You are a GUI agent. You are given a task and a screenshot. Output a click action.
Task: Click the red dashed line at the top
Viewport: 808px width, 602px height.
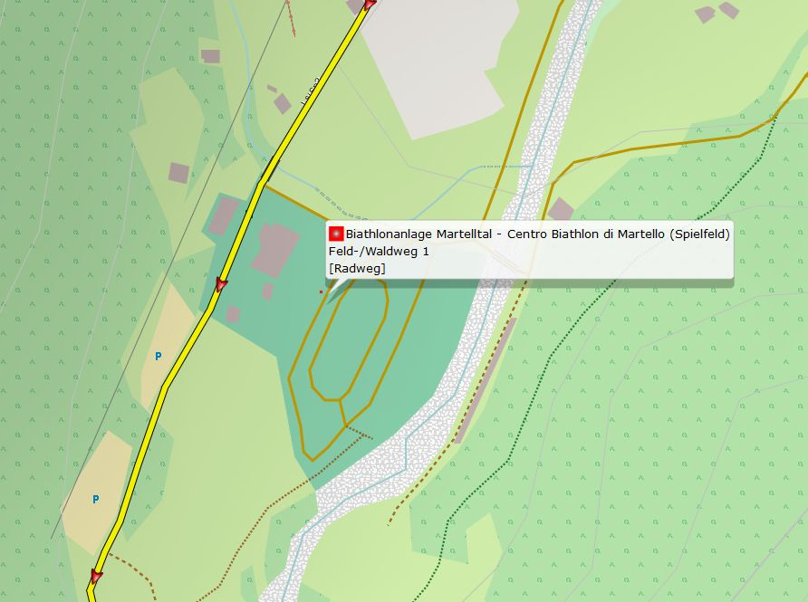(291, 16)
